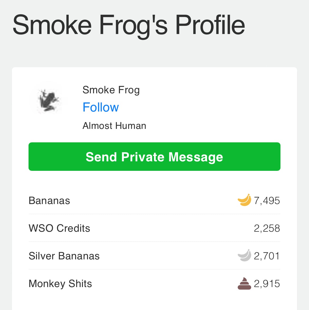Click the Smoke Frog's Profile page heading
This screenshot has width=309, height=310.
(129, 25)
